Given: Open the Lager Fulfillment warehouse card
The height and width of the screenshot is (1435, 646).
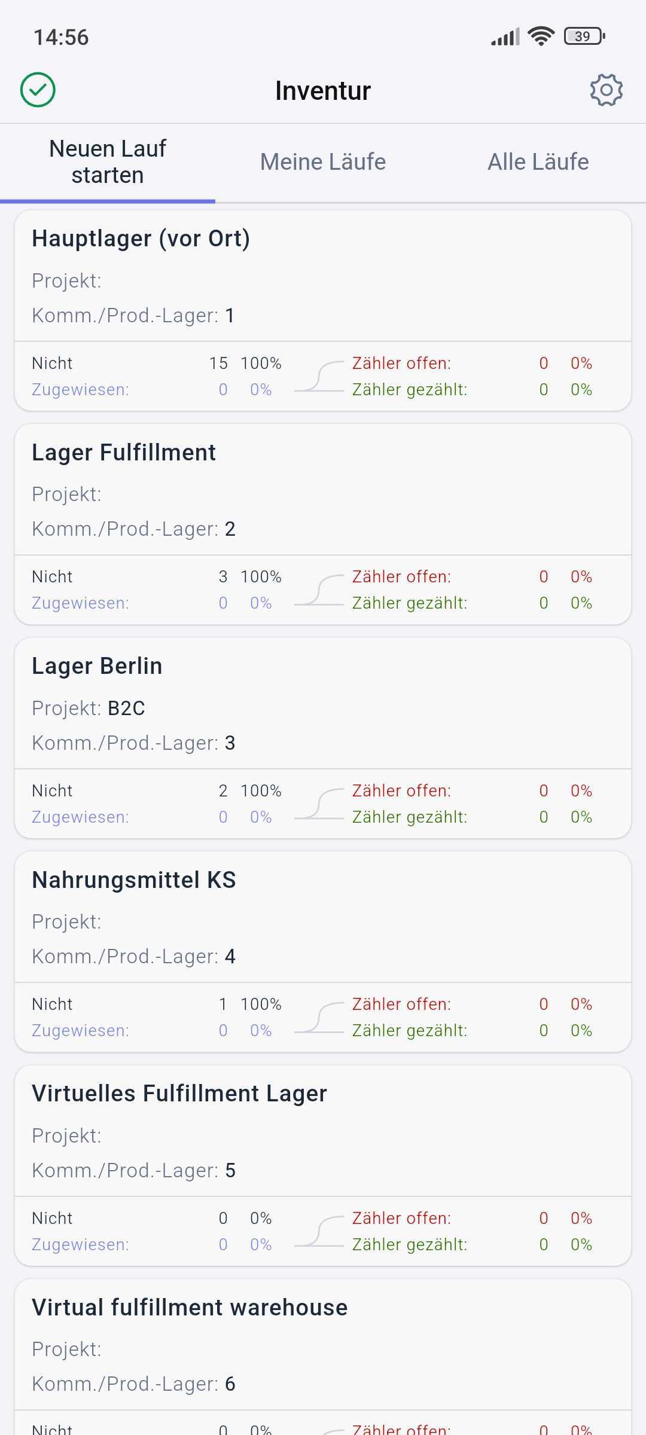Looking at the screenshot, I should (x=124, y=453).
